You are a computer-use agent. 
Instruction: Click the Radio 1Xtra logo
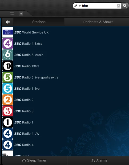tap(8, 66)
